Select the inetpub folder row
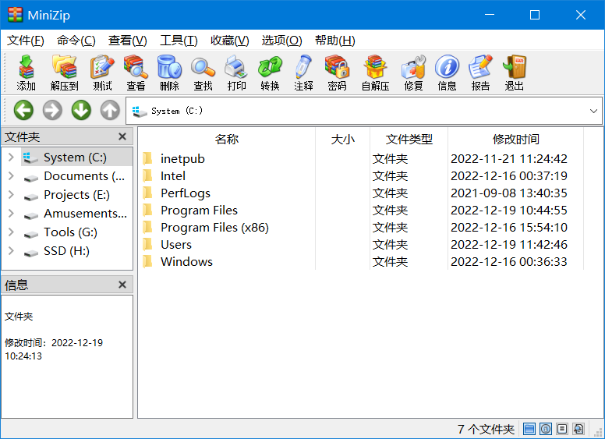The height and width of the screenshot is (439, 605). 360,158
